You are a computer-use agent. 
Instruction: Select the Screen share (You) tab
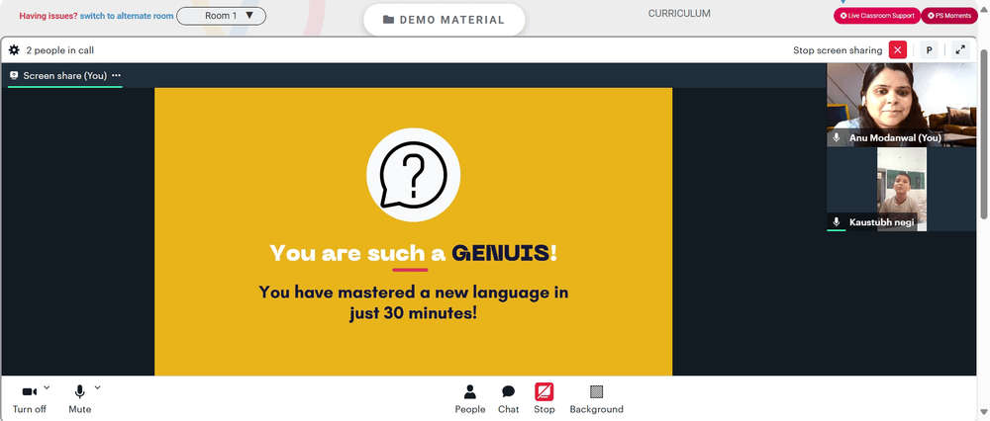65,76
